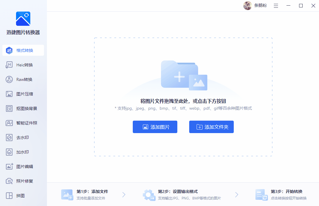This screenshot has width=319, height=206.
Task: Click the Heic转换 sidebar icon
Action: tap(9, 65)
